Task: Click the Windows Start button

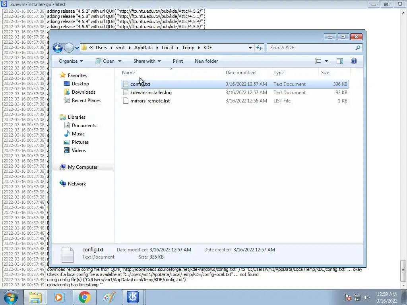Action: [11, 297]
